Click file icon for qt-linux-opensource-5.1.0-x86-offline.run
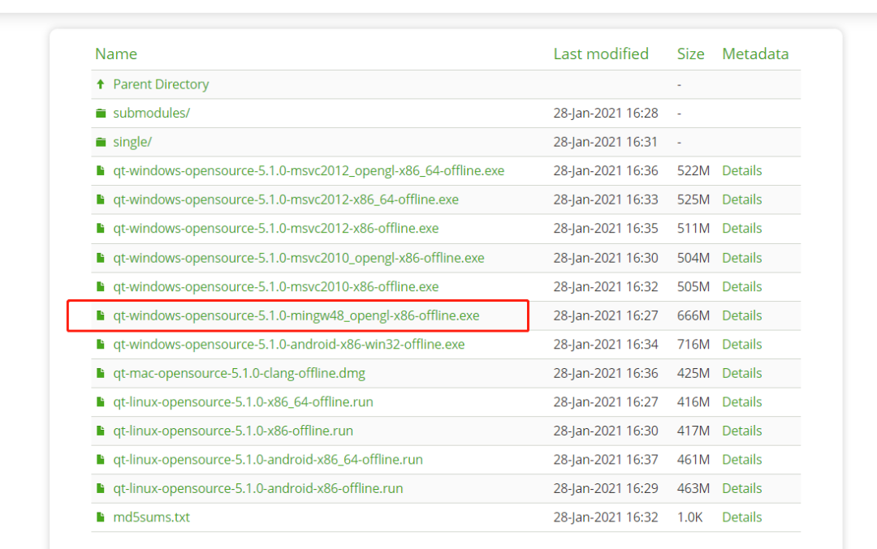The height and width of the screenshot is (549, 877). click(x=101, y=431)
